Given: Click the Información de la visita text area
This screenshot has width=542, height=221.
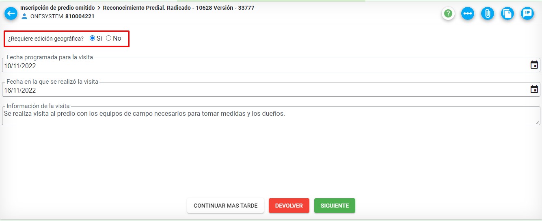Looking at the screenshot, I should point(271,116).
